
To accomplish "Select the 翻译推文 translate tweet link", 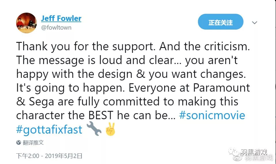I will tap(33, 142).
